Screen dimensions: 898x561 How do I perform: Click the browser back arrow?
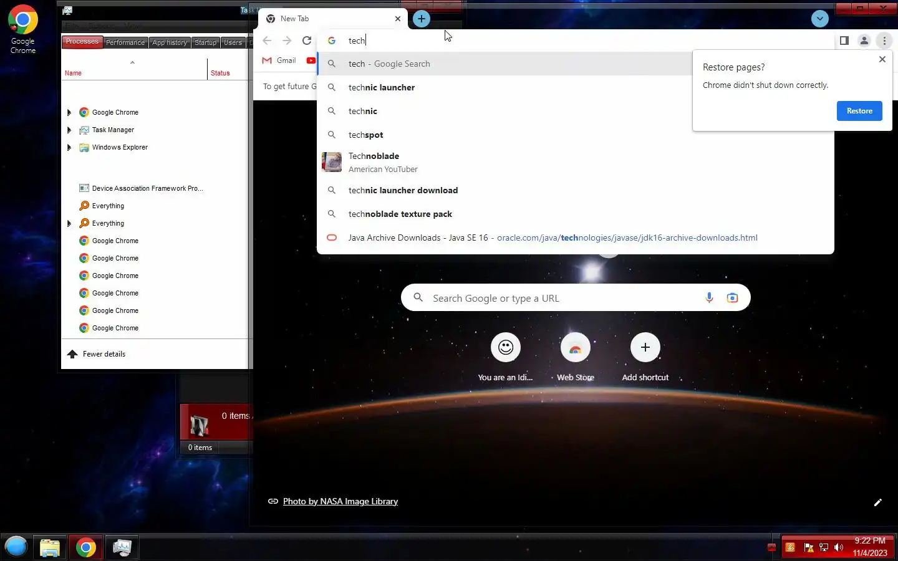(267, 41)
